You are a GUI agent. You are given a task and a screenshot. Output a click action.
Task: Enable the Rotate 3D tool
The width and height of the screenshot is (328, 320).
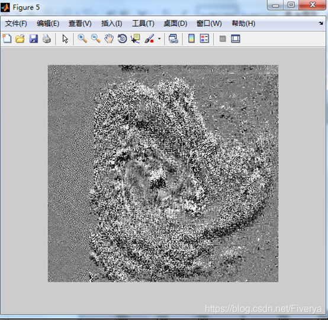tap(122, 39)
